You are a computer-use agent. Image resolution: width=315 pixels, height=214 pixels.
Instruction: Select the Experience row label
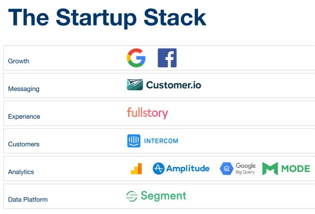[24, 116]
